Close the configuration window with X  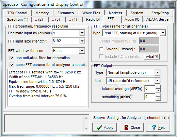click(172, 5)
